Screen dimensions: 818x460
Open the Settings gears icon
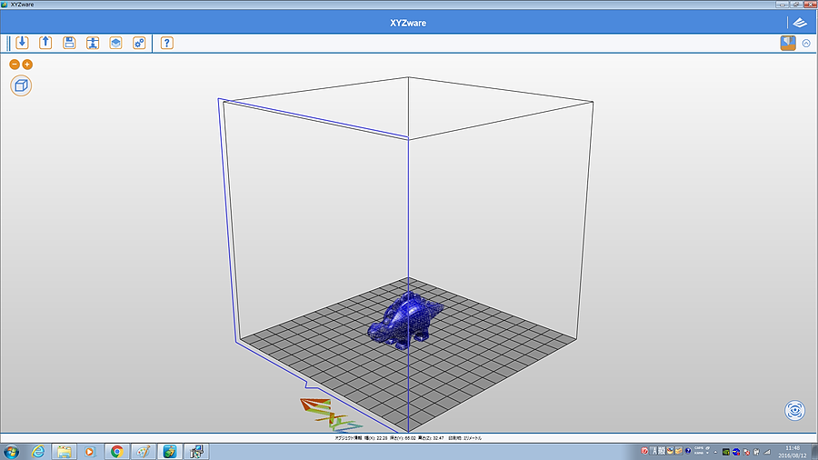point(139,43)
